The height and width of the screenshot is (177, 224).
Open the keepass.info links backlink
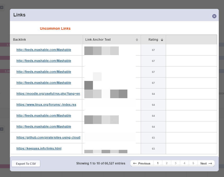(x=39, y=149)
